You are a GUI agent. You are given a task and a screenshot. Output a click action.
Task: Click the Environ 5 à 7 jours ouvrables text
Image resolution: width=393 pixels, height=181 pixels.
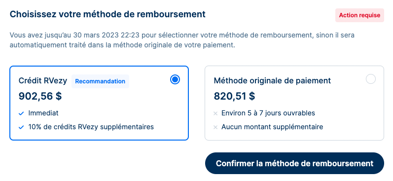pyautogui.click(x=268, y=113)
